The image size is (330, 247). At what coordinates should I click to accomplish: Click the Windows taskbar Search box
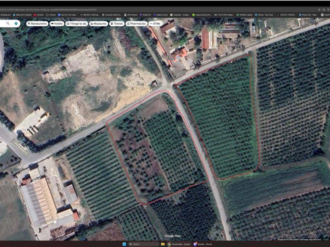(x=144, y=244)
